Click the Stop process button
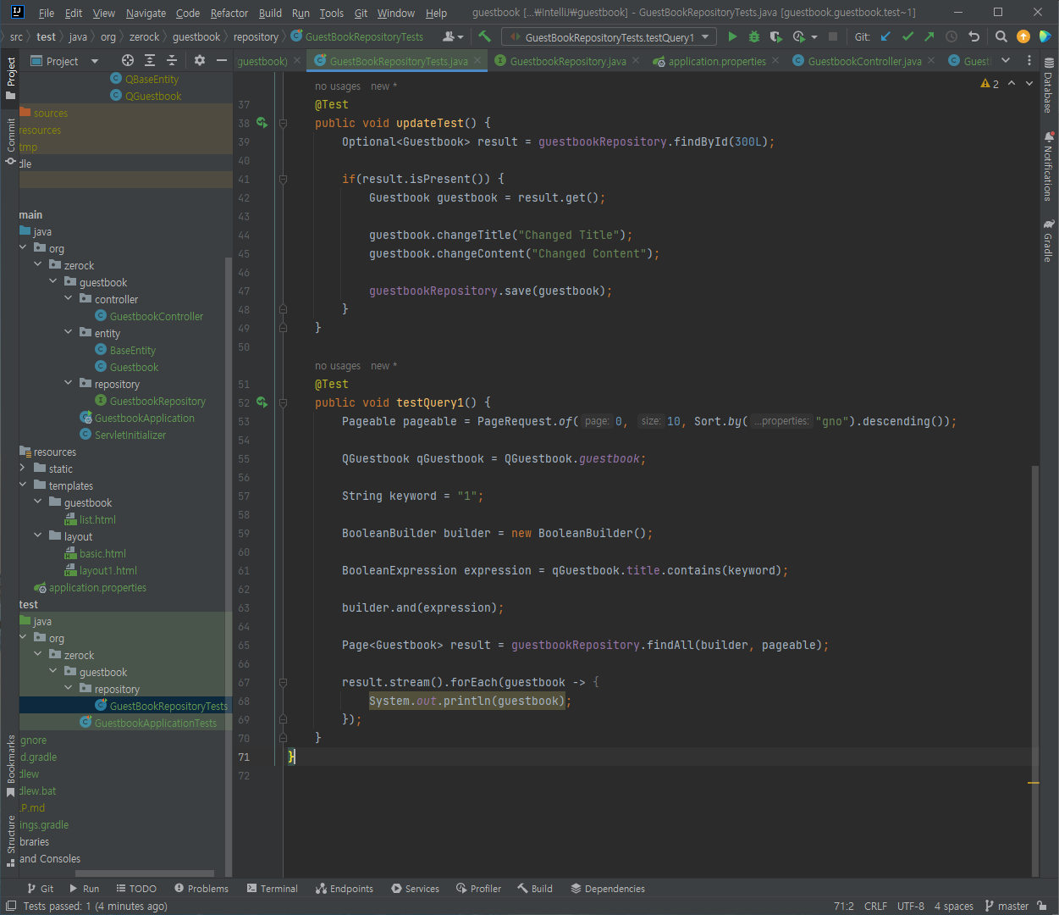The height and width of the screenshot is (915, 1059). click(833, 36)
